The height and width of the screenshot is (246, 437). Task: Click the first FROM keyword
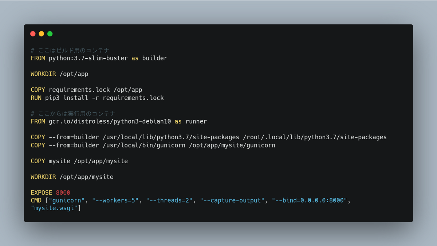(x=38, y=58)
